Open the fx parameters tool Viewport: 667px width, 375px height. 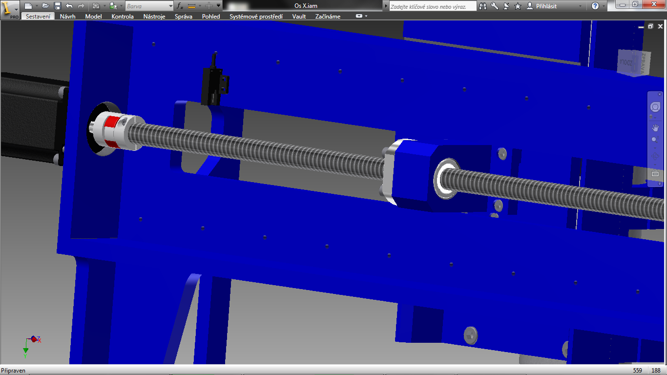180,6
